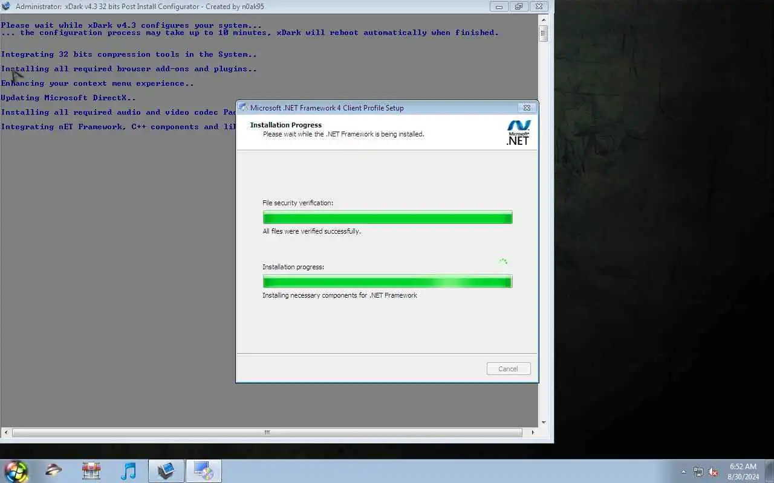The width and height of the screenshot is (774, 483).
Task: Click the console vertical scrollbar thumb
Action: 544,33
